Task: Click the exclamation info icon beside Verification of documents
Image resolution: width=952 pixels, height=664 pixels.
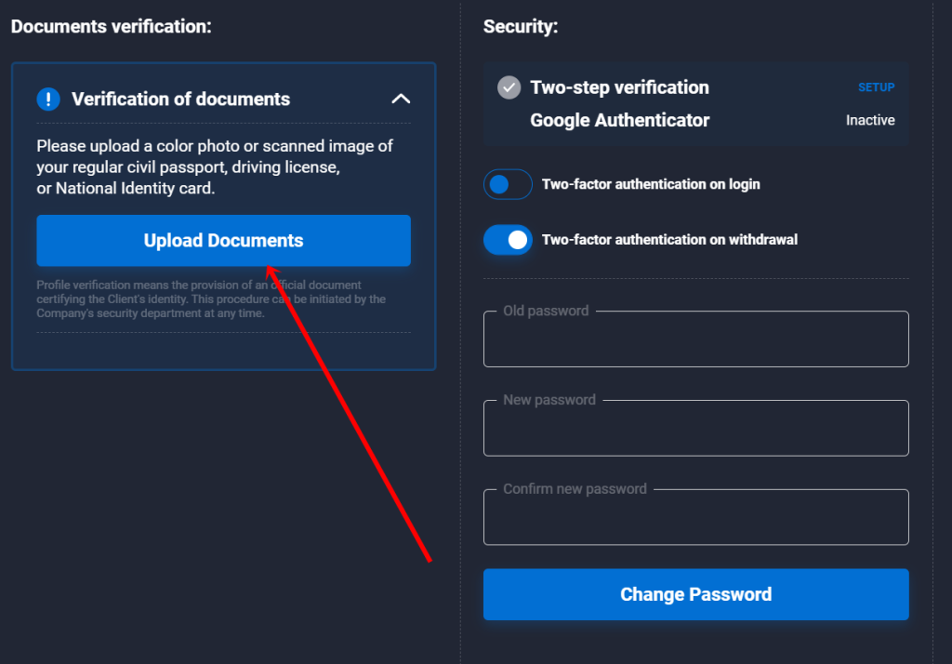Action: [x=47, y=99]
